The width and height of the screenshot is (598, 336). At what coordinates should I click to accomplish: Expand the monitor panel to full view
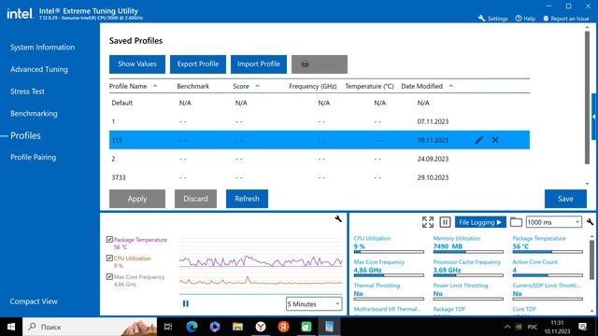tap(428, 222)
